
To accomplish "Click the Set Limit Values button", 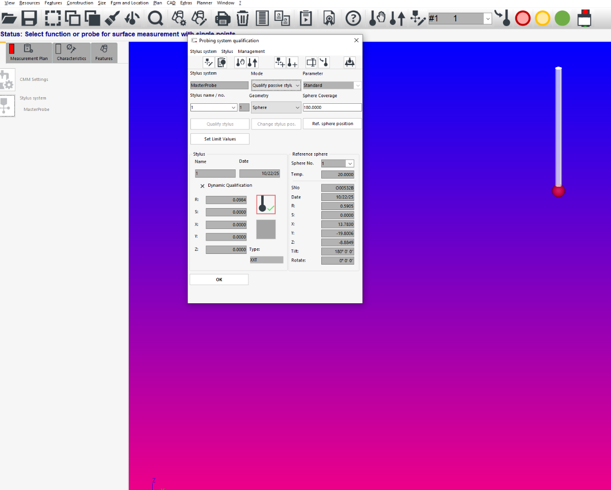I will tap(220, 139).
